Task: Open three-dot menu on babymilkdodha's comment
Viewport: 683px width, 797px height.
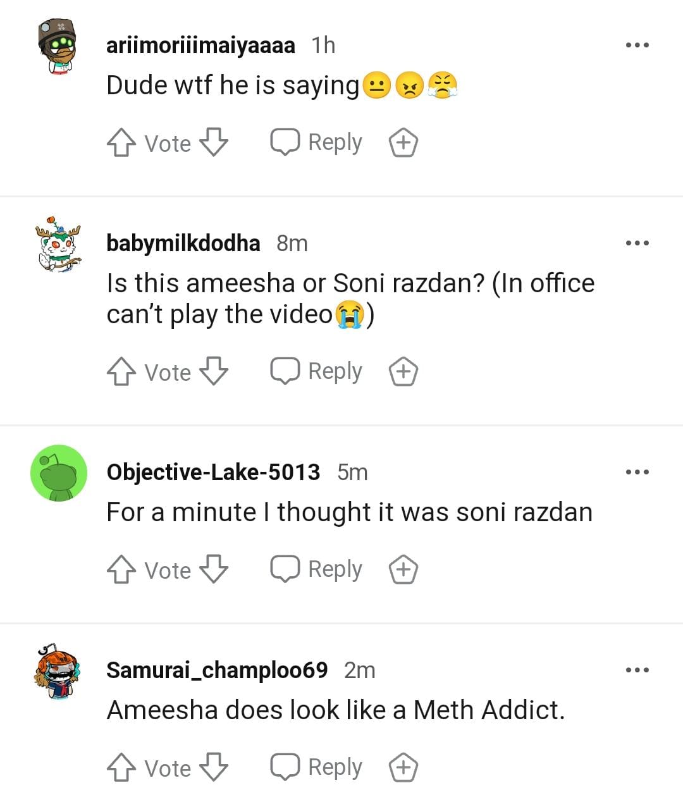Action: pyautogui.click(x=637, y=243)
